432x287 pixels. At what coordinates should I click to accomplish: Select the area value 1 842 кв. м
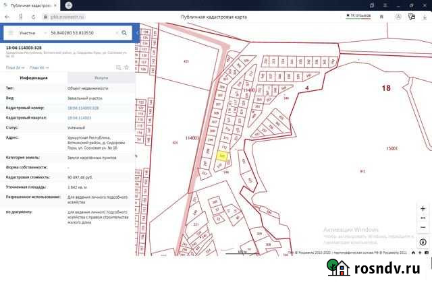(x=78, y=187)
